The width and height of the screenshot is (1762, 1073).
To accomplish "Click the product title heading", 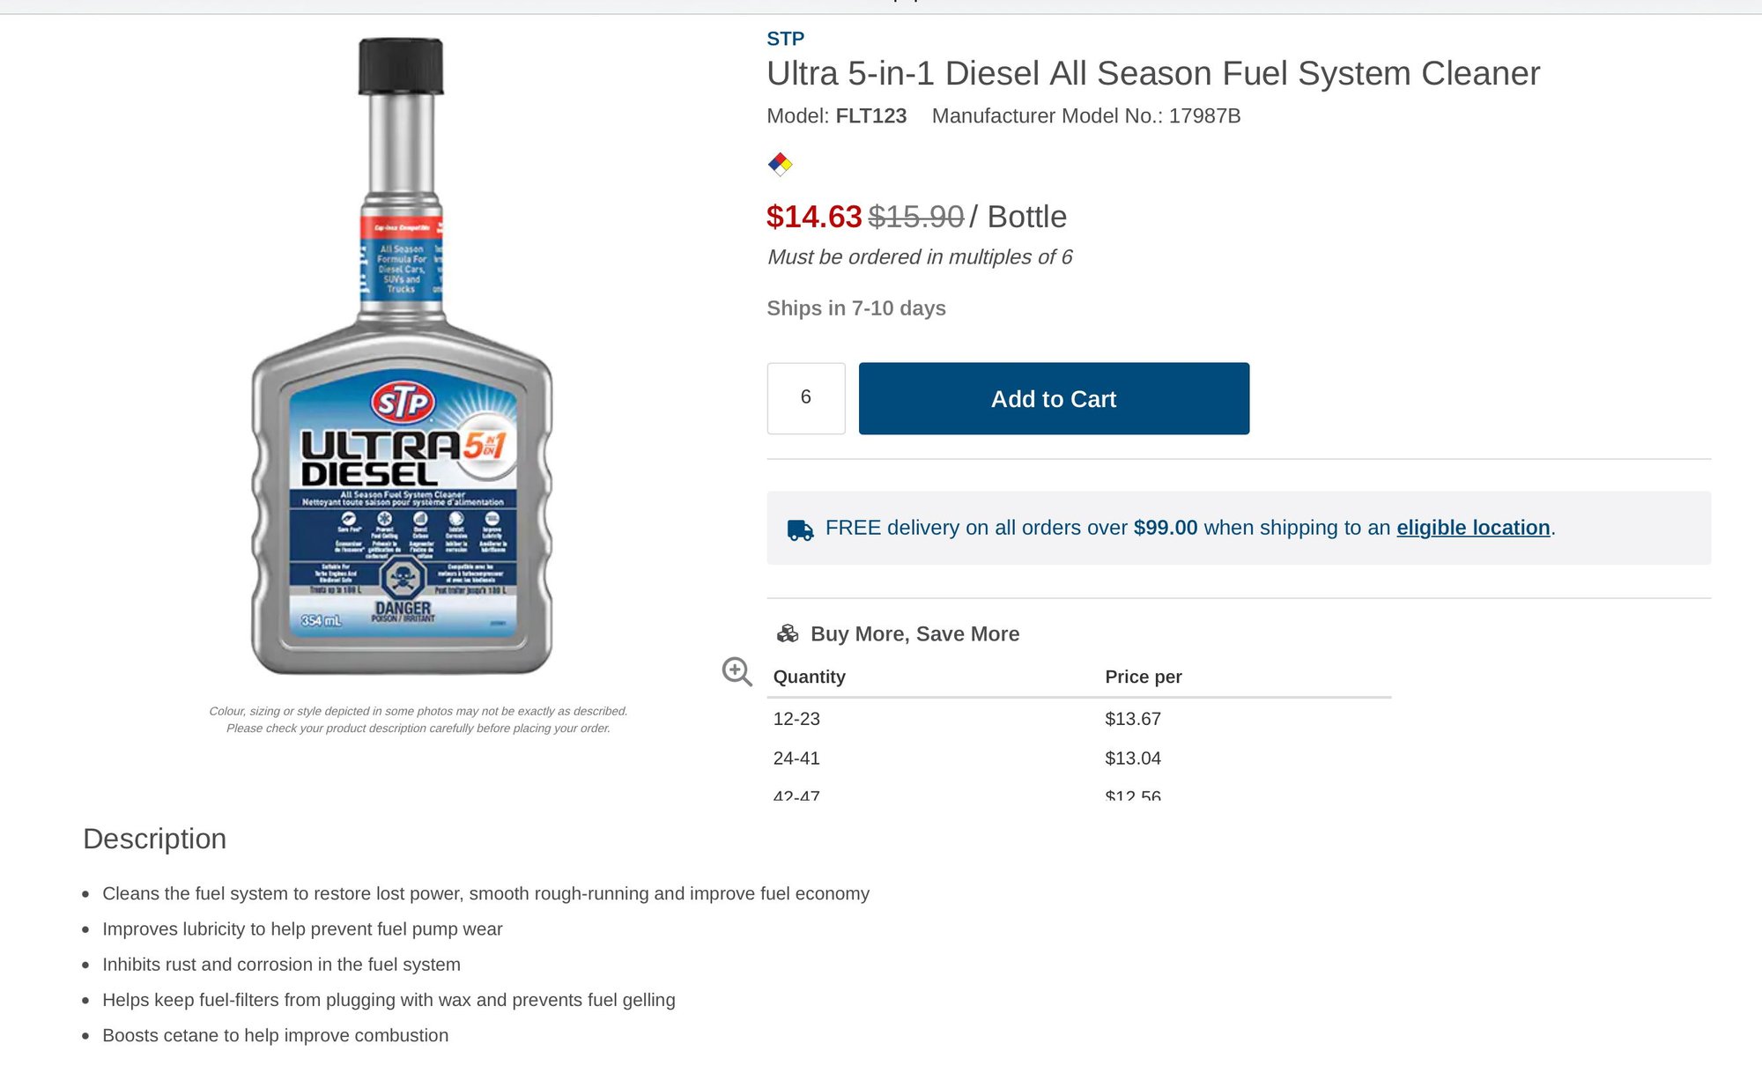I will 1152,74.
